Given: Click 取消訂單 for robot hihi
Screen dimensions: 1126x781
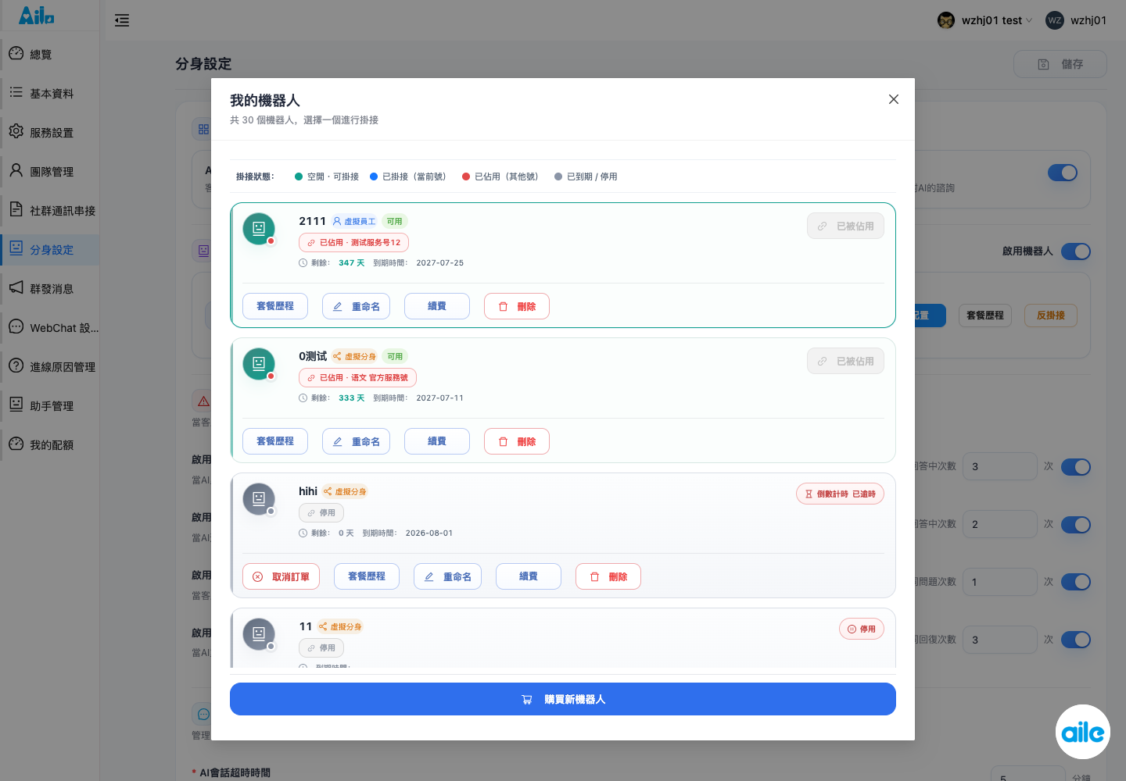Looking at the screenshot, I should pyautogui.click(x=281, y=576).
